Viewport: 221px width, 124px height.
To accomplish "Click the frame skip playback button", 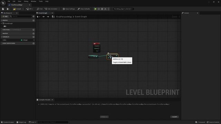I will click(x=99, y=9).
